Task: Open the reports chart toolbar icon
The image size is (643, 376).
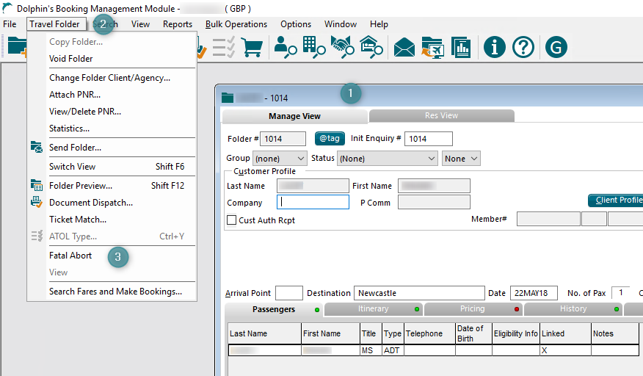Action: (x=461, y=47)
